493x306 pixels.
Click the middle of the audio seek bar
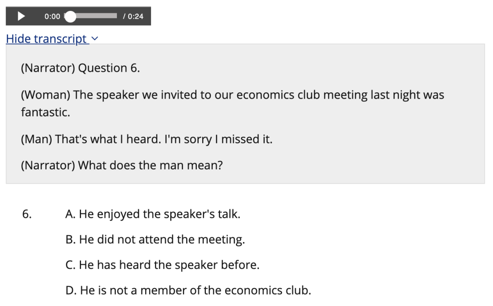(x=90, y=16)
